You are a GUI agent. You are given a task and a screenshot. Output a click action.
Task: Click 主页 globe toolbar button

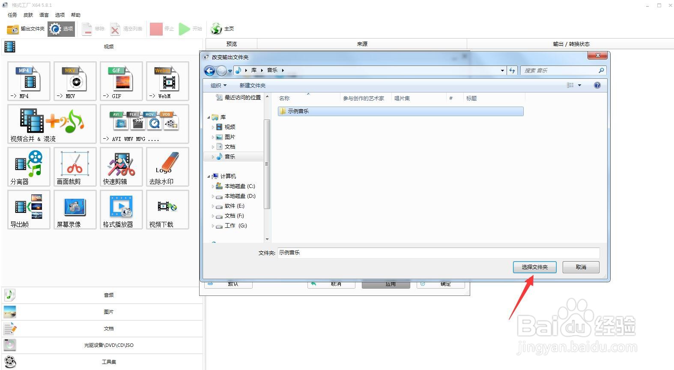tap(222, 29)
